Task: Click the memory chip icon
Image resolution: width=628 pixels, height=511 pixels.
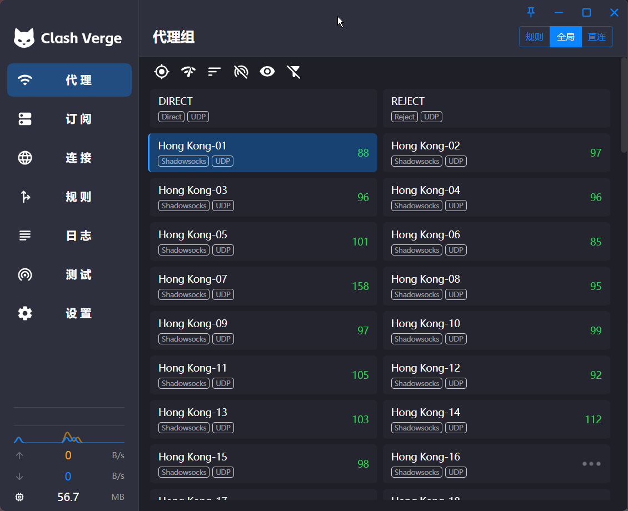Action: (20, 497)
